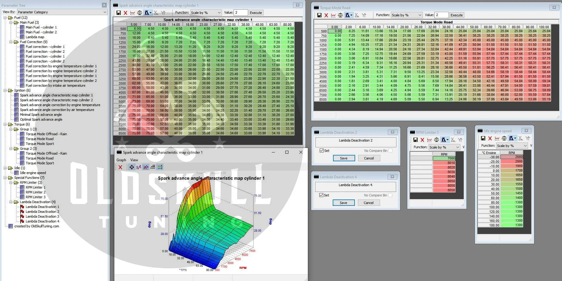Click Value input field in Torque Mode Road

(441, 15)
